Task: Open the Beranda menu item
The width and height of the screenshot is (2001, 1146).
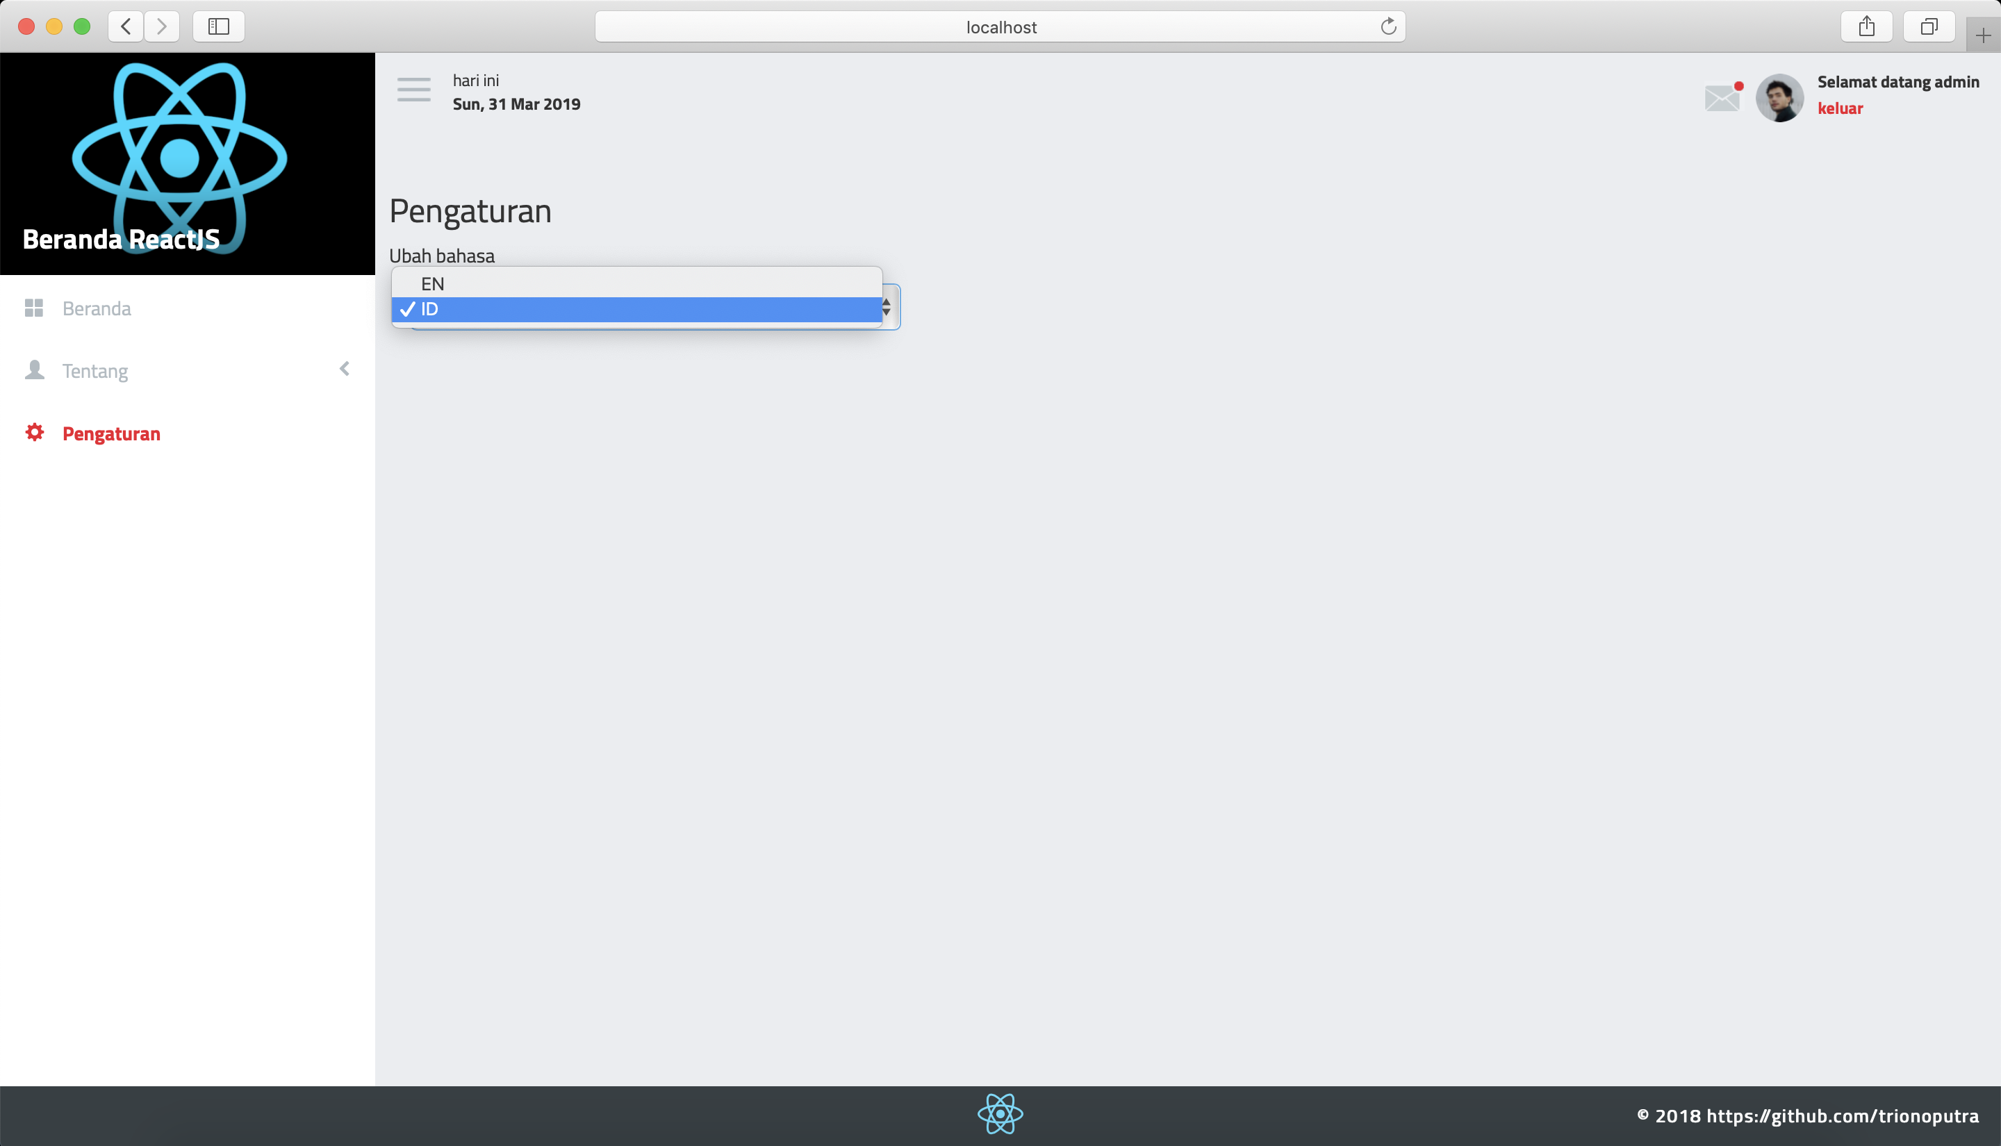Action: click(x=97, y=308)
